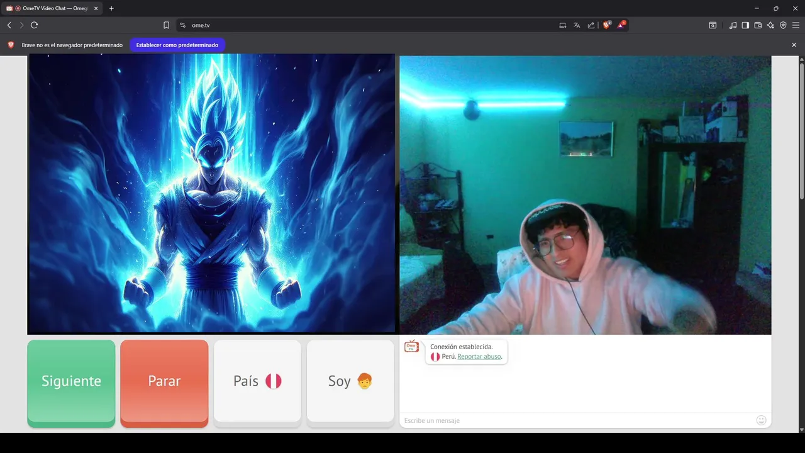The image size is (805, 453).
Task: View site information icon in address bar
Action: [182, 25]
